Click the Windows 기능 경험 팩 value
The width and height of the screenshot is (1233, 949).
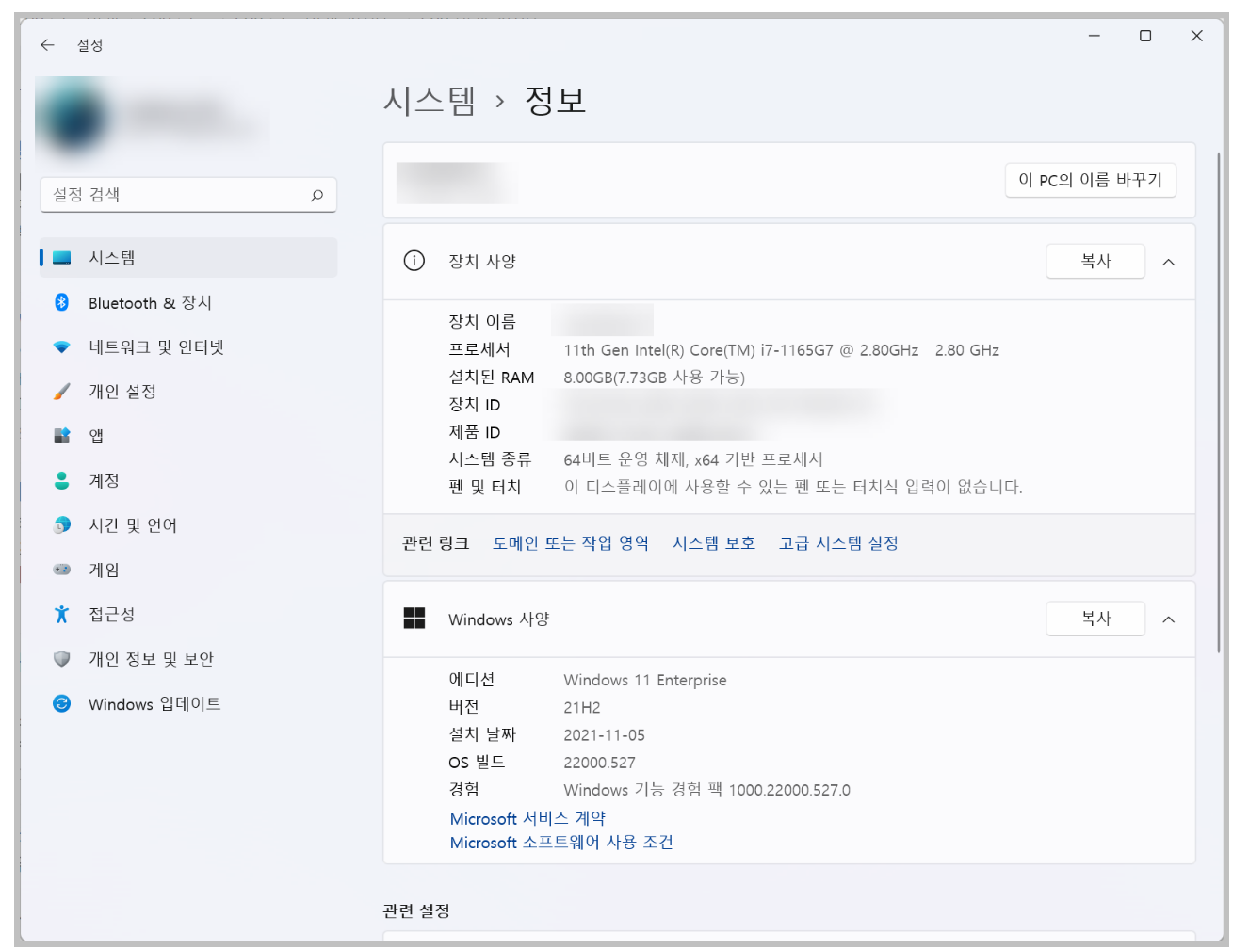click(x=707, y=790)
